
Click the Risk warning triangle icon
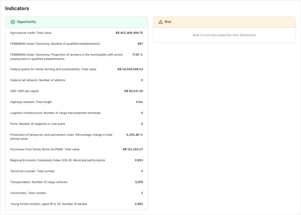tap(160, 22)
